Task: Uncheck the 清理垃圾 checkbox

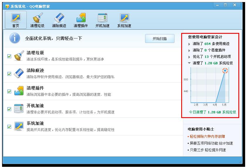Action: point(9,56)
